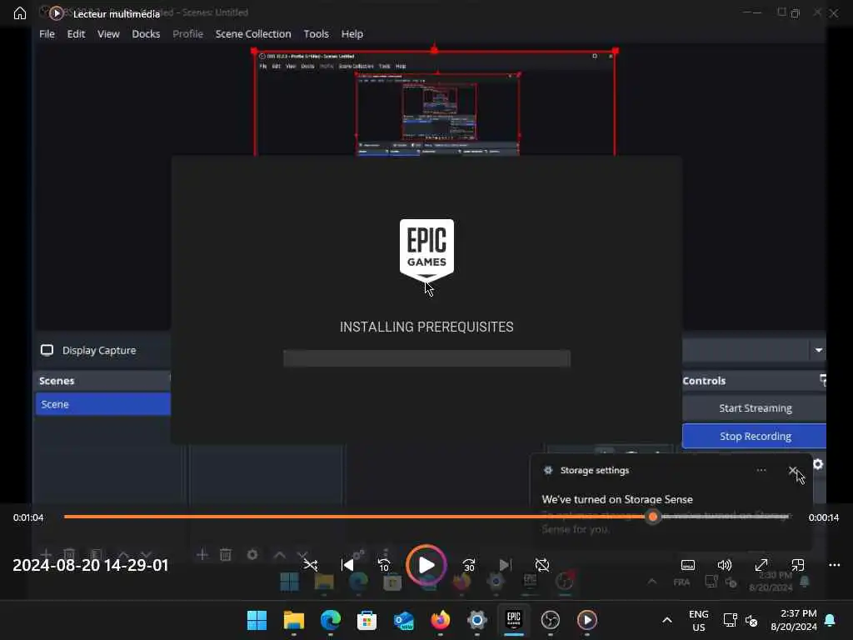Click the orange seek bar thumb
Screen dimensions: 853x640
coord(653,517)
